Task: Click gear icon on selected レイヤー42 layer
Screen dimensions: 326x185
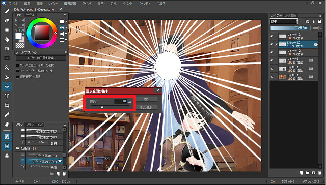Action: point(316,44)
